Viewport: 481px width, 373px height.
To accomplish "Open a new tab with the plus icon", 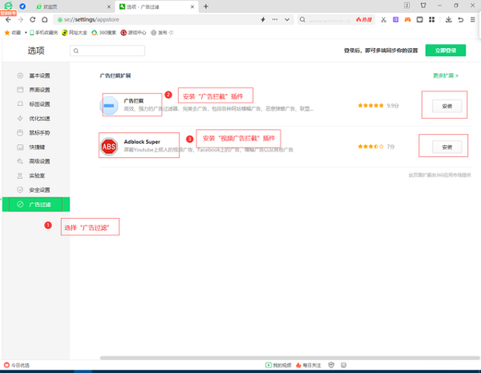I will 206,6.
